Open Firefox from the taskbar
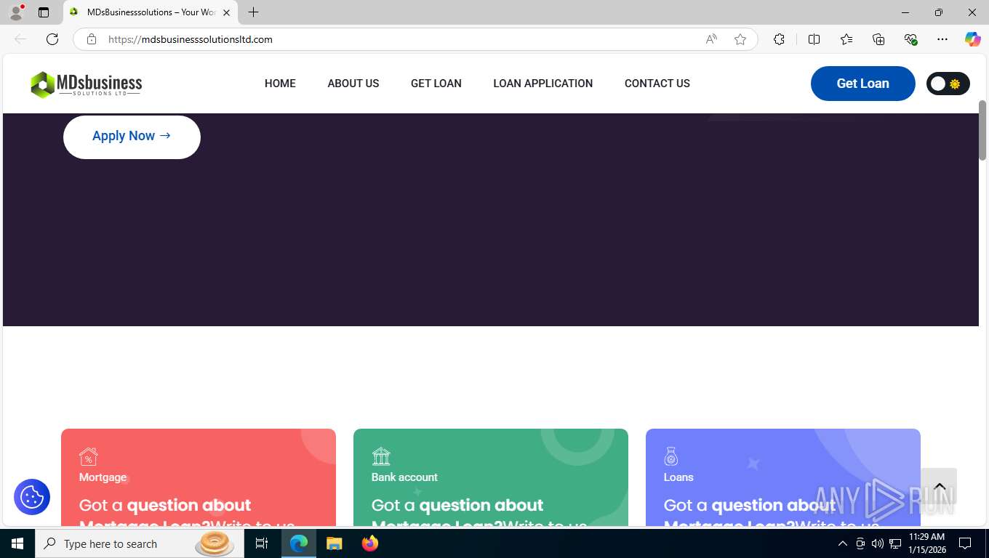 pos(370,543)
